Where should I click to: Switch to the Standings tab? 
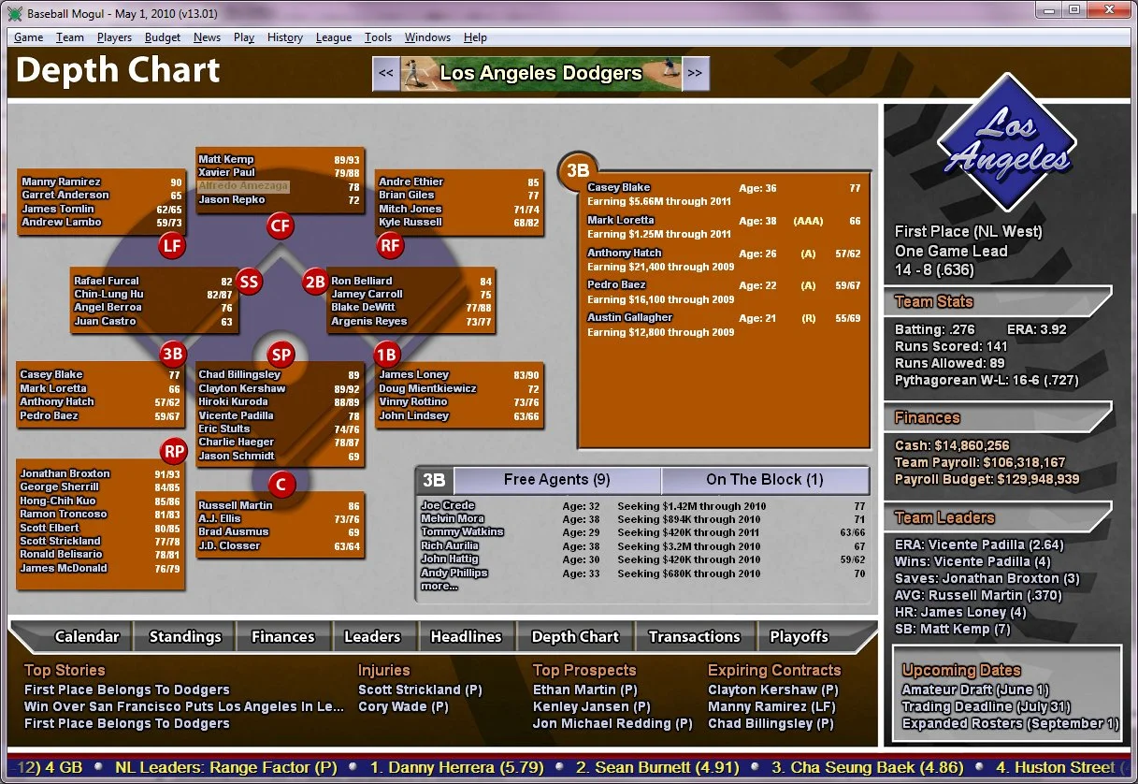[183, 636]
